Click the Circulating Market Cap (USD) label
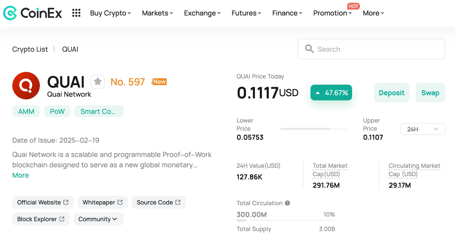 pyautogui.click(x=414, y=170)
